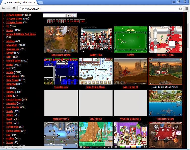Open Earn to Die 2012: Part 2 thumbnail

[x=166, y=71]
